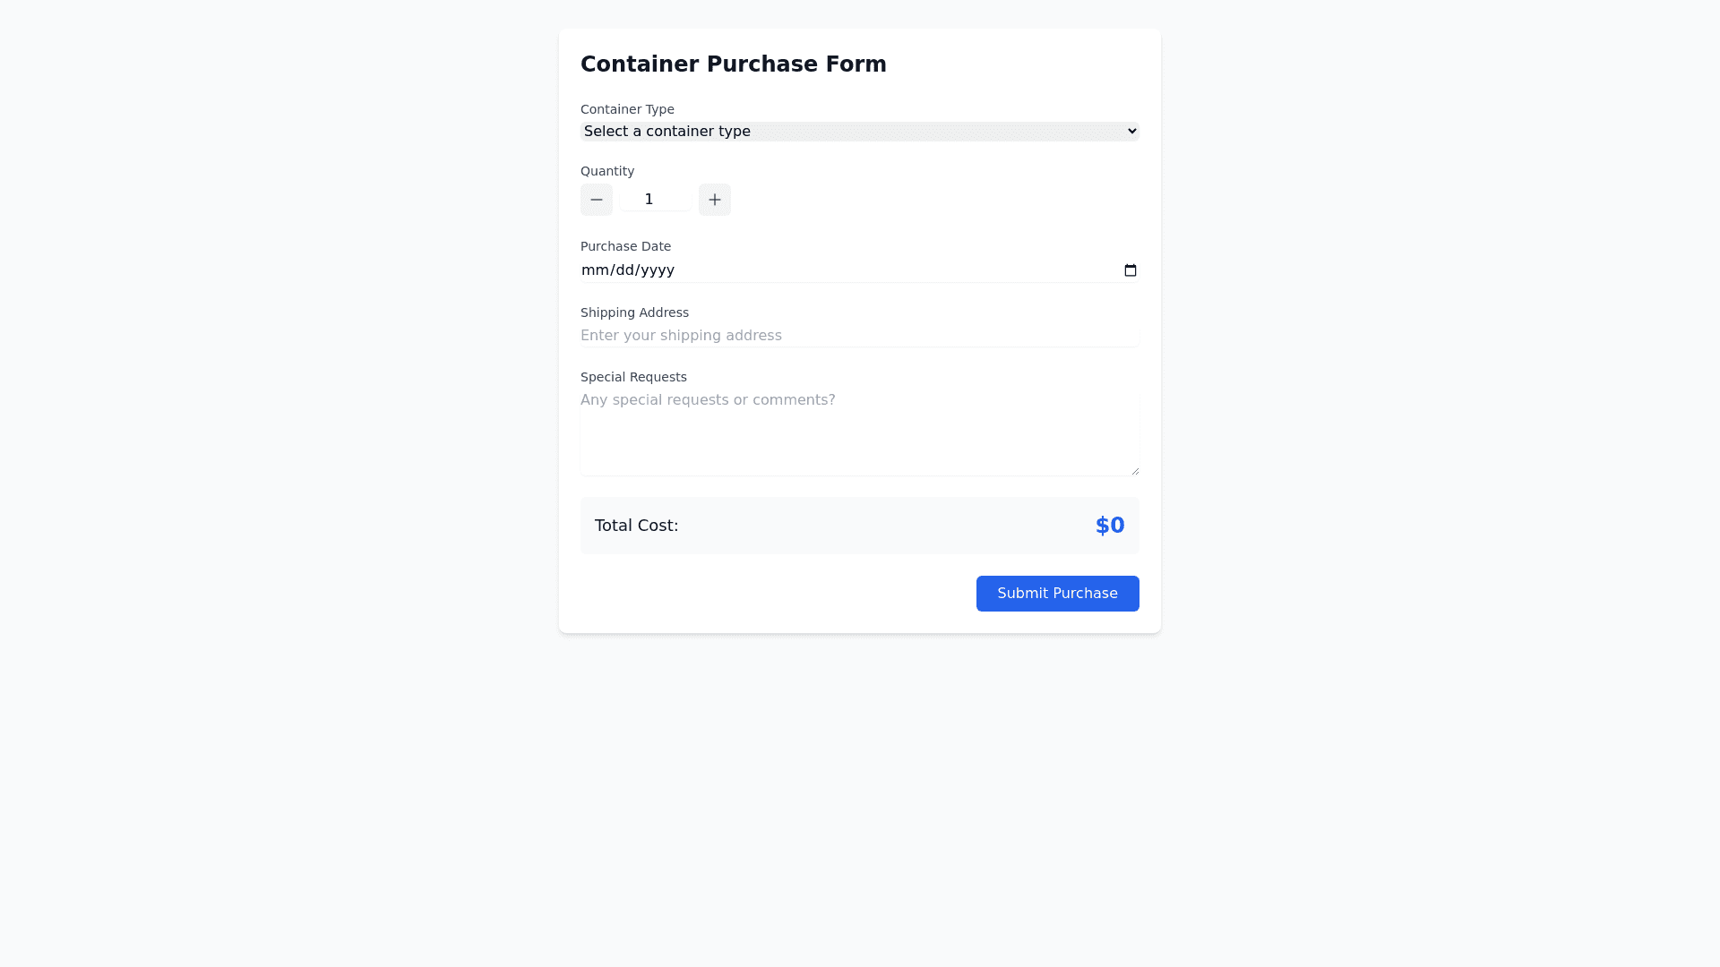Screen dimensions: 1720x967
Task: Click the dropdown chevron arrow
Action: [x=1131, y=132]
